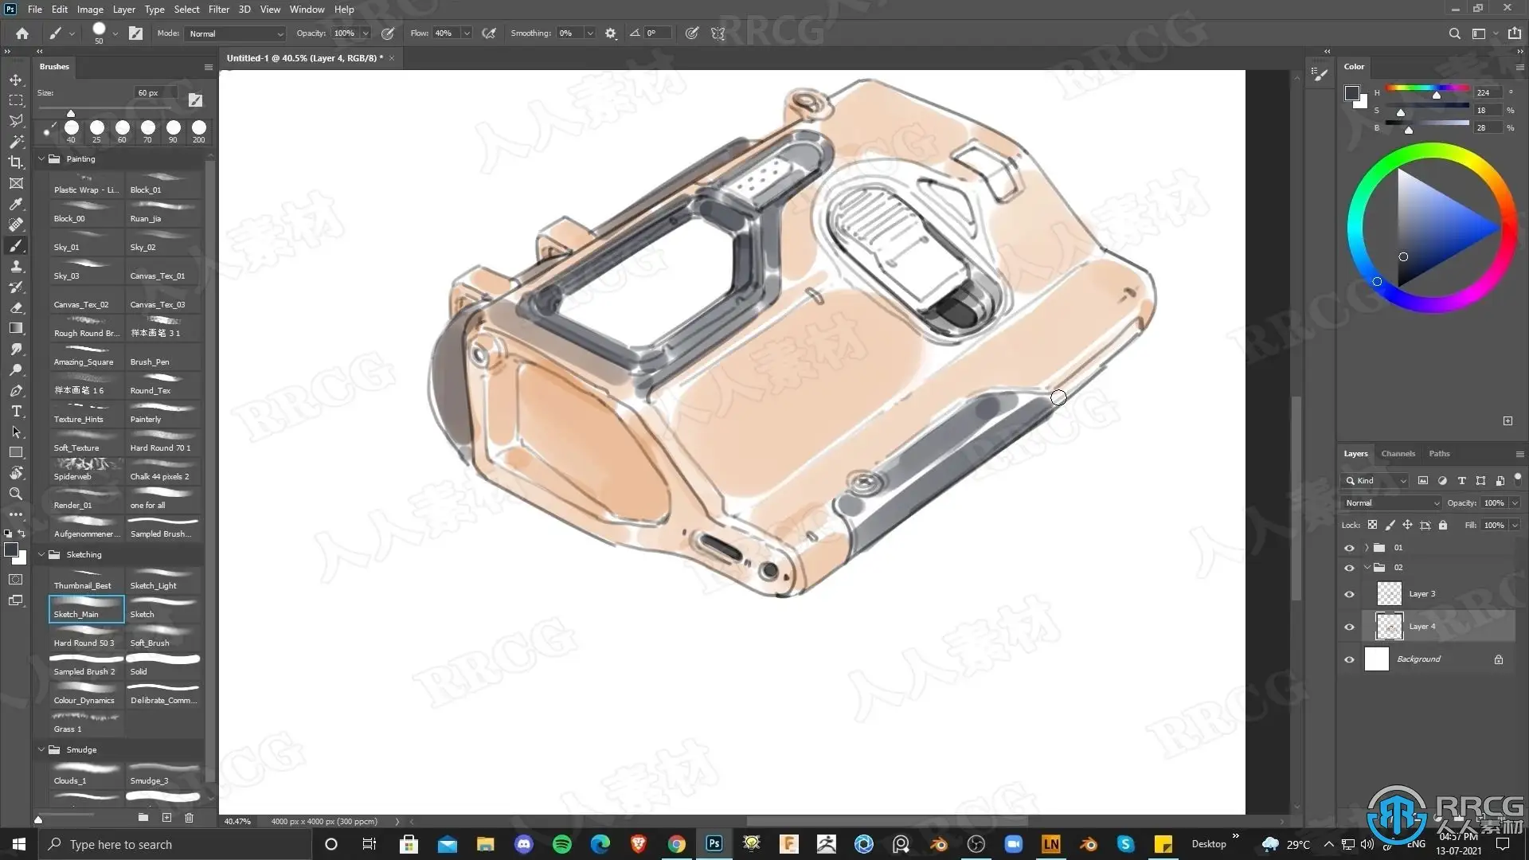The width and height of the screenshot is (1529, 860).
Task: Select the Painterly brush
Action: pos(163,413)
